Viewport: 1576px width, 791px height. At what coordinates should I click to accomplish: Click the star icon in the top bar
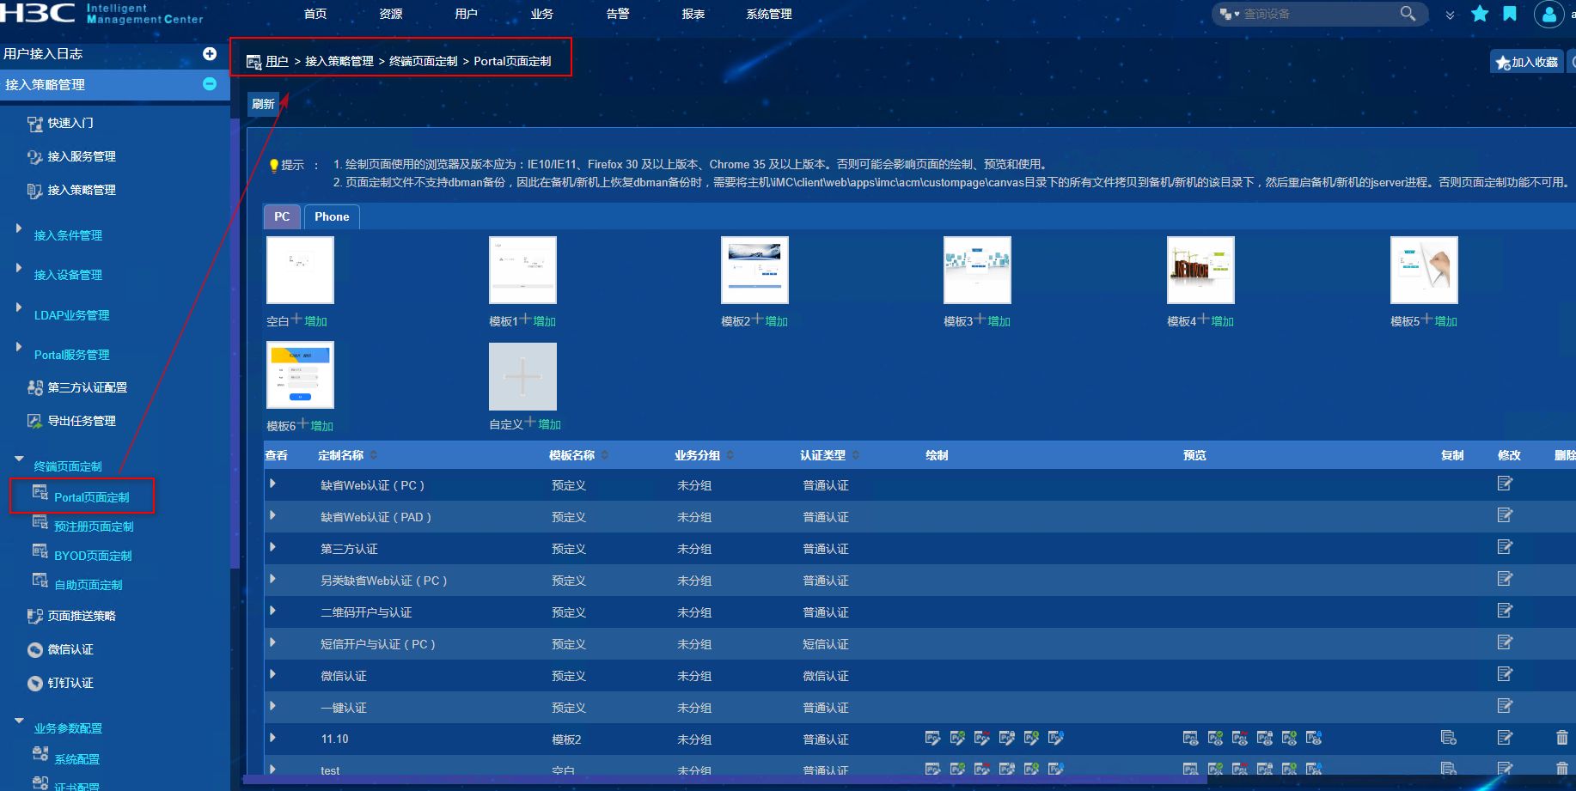[1480, 14]
